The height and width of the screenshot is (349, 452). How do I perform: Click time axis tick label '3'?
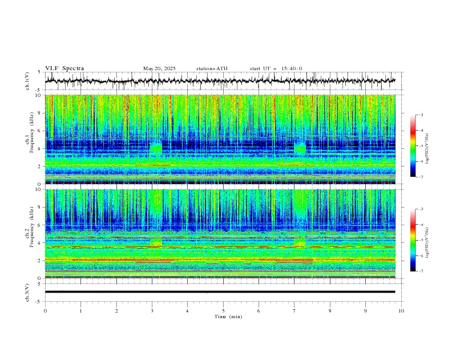click(x=152, y=311)
